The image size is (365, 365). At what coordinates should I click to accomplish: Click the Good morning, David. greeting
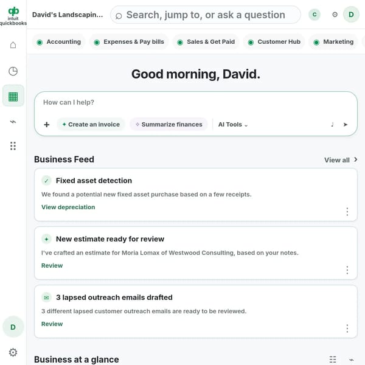(x=196, y=74)
